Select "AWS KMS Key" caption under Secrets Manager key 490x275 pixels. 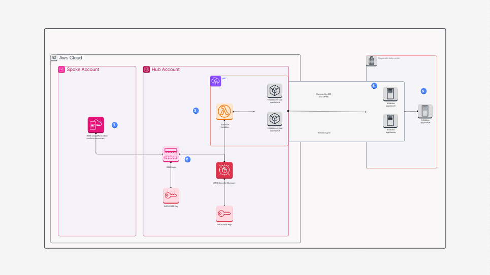[224, 224]
